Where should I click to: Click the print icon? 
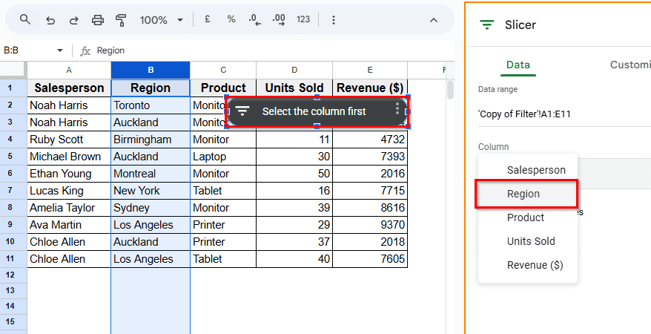click(x=98, y=20)
